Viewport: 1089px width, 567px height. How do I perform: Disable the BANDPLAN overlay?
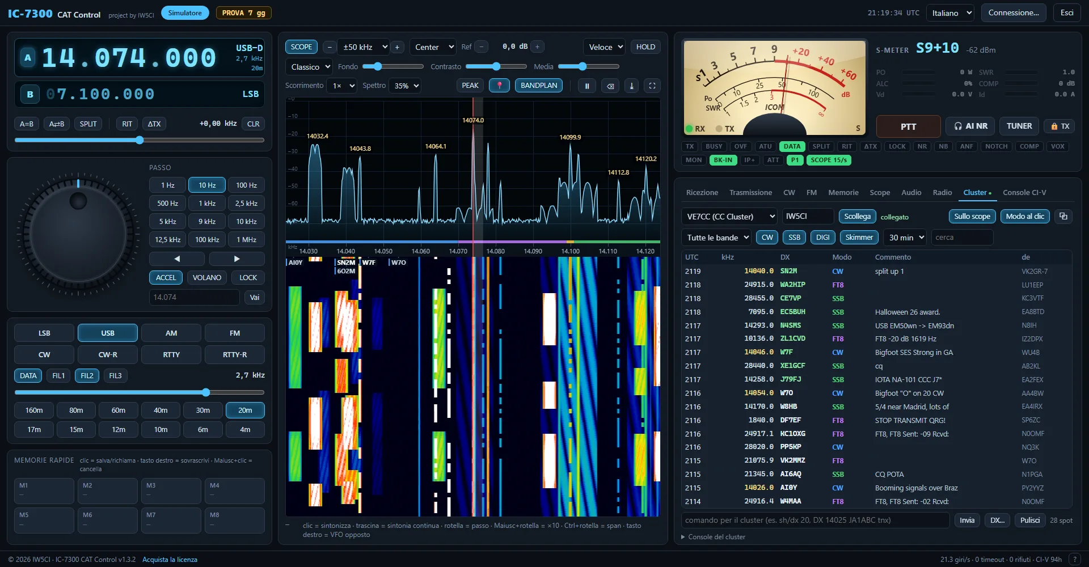(x=539, y=86)
